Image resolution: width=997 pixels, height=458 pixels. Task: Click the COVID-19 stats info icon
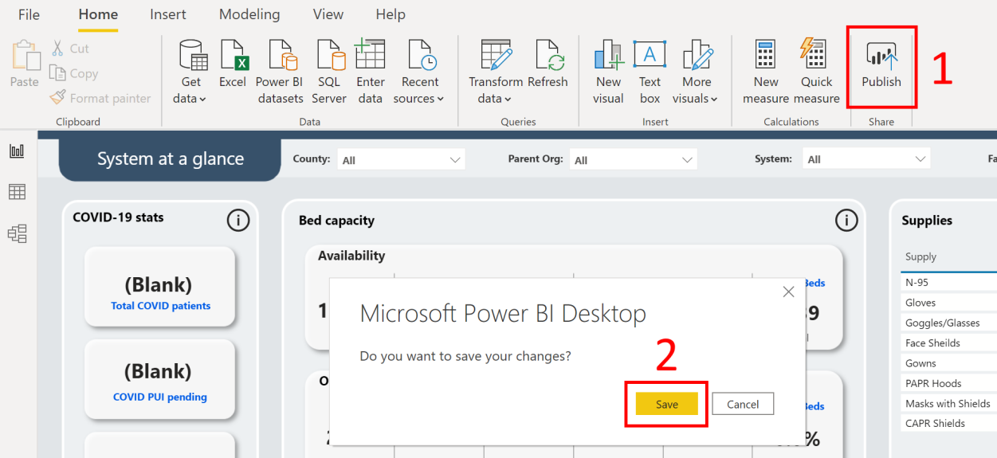click(238, 220)
